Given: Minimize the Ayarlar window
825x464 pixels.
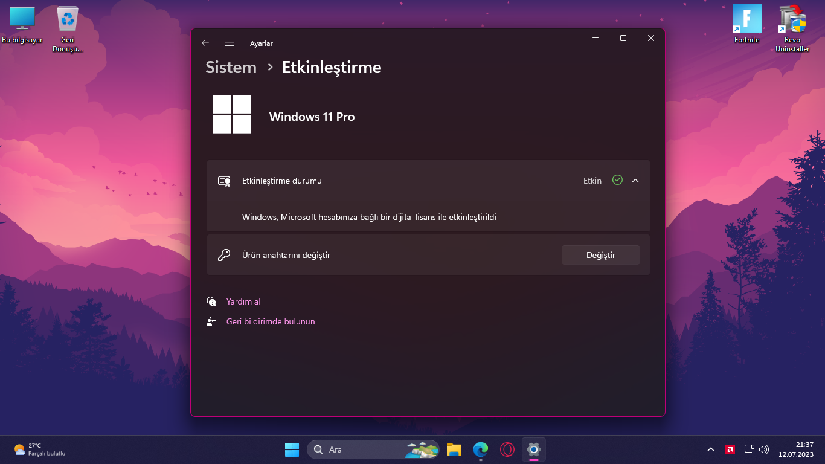Looking at the screenshot, I should (595, 38).
